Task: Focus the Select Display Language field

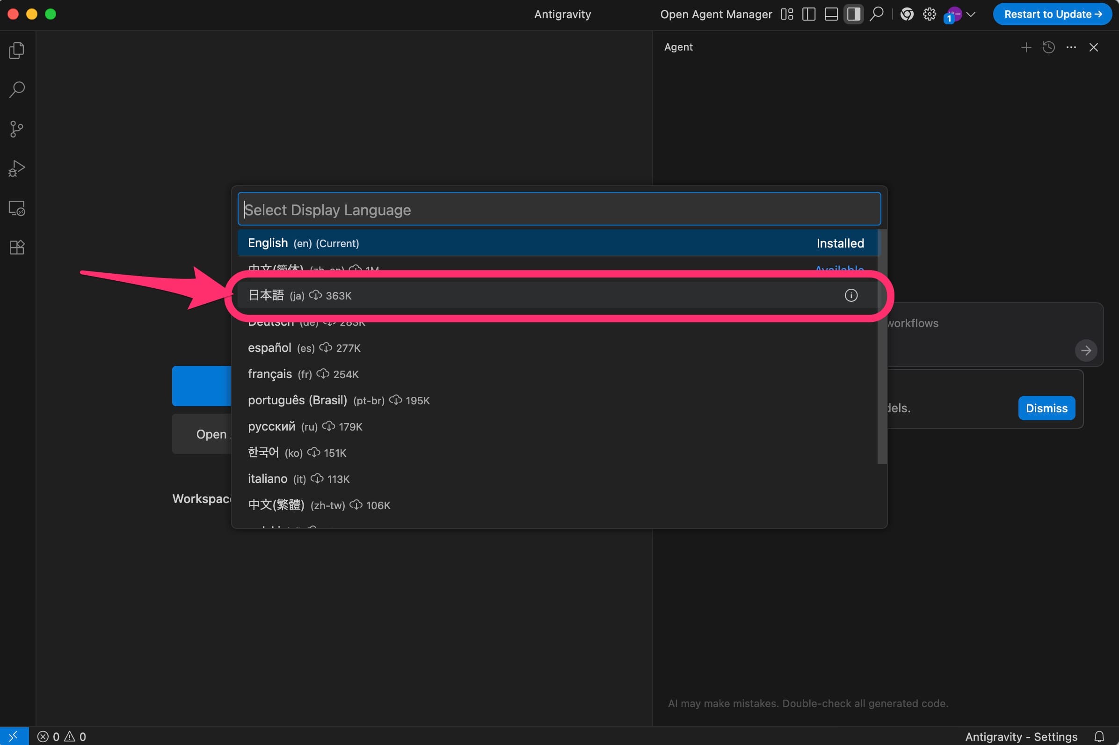Action: click(559, 209)
